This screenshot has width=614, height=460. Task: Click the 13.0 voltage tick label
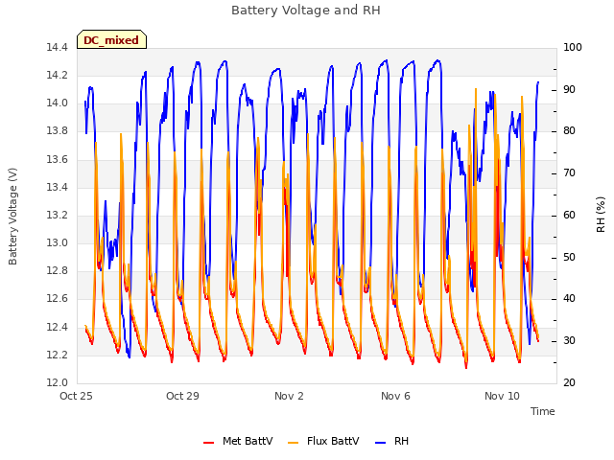point(58,242)
